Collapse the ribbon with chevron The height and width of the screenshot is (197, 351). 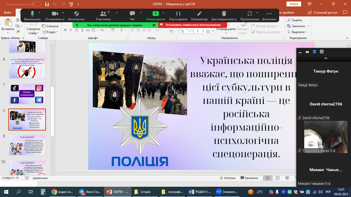pyautogui.click(x=347, y=38)
